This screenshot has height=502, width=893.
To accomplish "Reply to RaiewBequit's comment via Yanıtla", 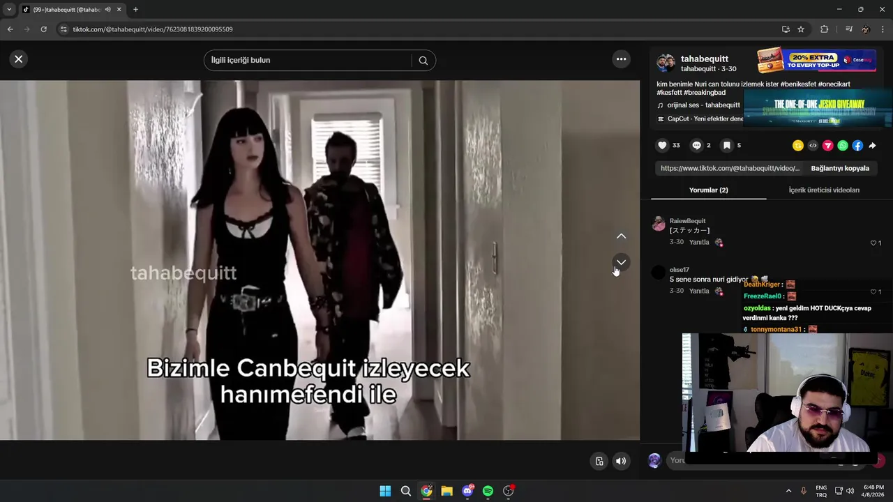I will [x=699, y=243].
